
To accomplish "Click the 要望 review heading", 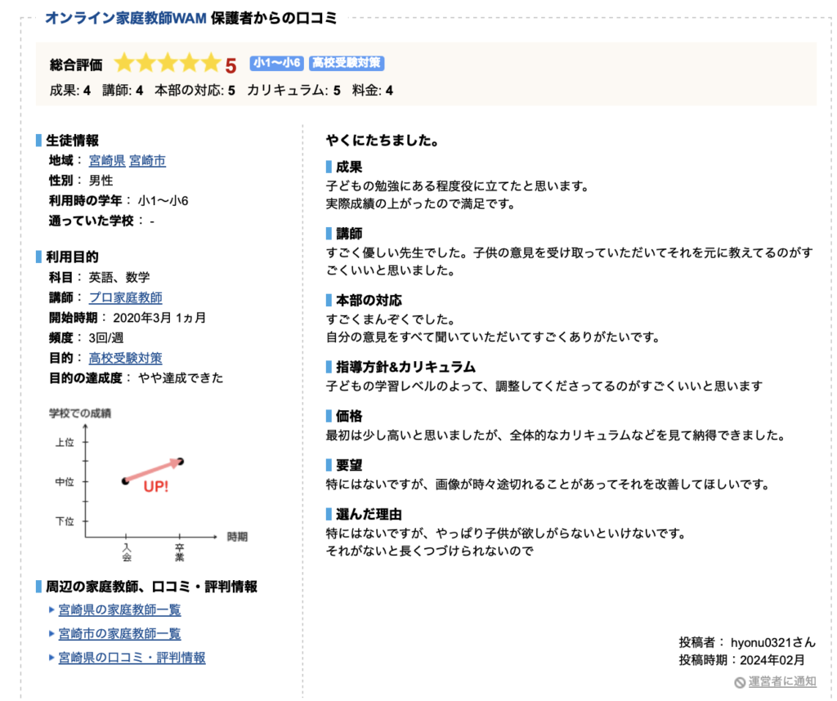I will click(x=349, y=465).
